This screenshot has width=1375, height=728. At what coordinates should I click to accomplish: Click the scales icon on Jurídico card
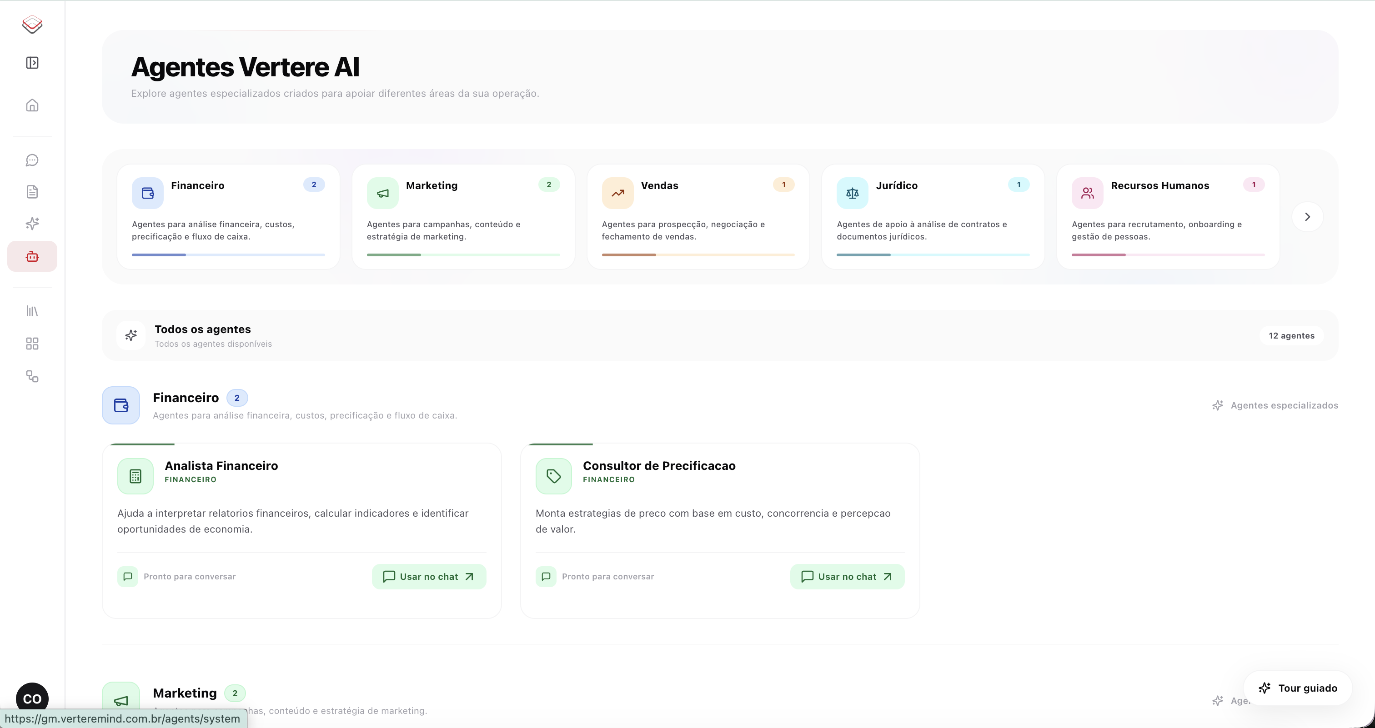pyautogui.click(x=853, y=193)
